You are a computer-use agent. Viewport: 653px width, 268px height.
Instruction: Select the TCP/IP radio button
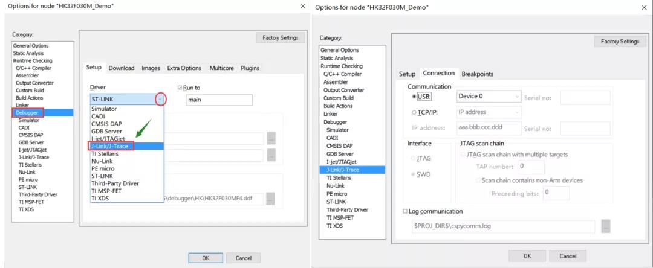tap(414, 112)
